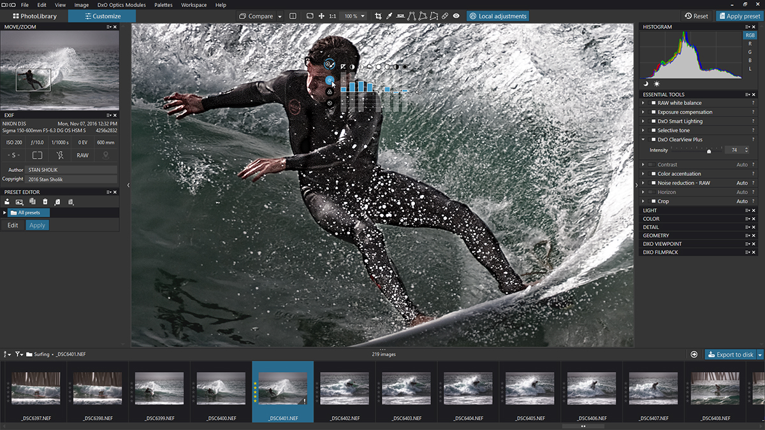This screenshot has height=430, width=765.
Task: Click the Author field STAN SHOLIK
Action: 71,170
